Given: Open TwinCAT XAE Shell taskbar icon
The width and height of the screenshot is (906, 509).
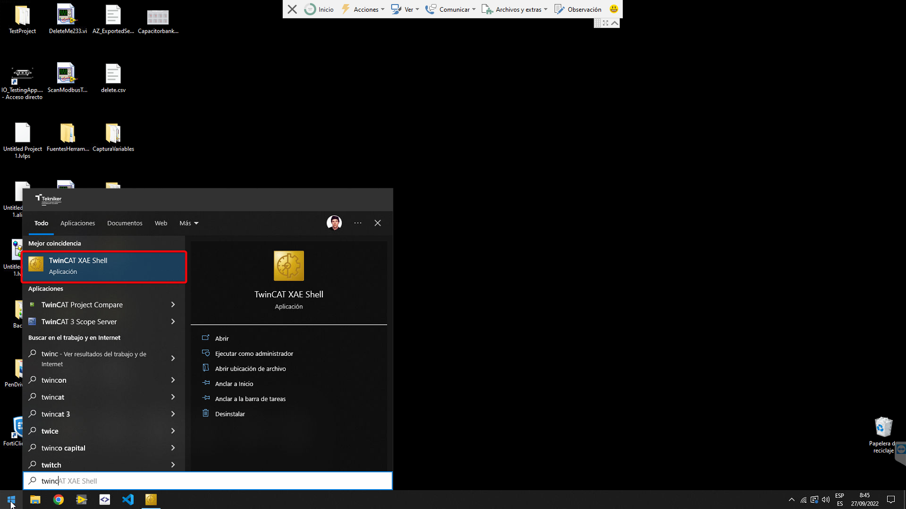Looking at the screenshot, I should click(x=151, y=499).
